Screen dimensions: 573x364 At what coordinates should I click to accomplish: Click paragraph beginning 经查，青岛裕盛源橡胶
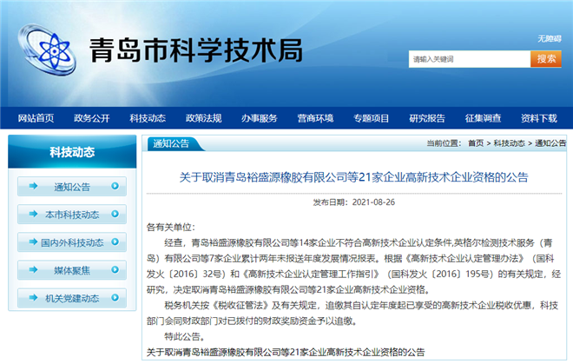[353, 267]
